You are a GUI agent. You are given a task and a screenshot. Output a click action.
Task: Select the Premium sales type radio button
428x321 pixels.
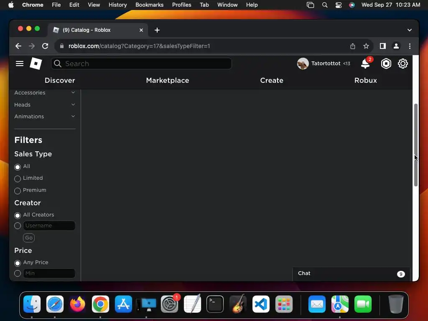pos(18,191)
